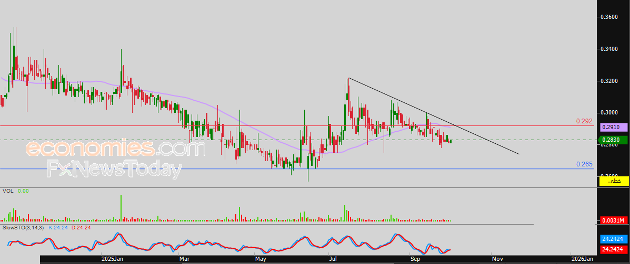
Task: Click the blue 24.2424 stochastic tag
Action: [x=614, y=239]
